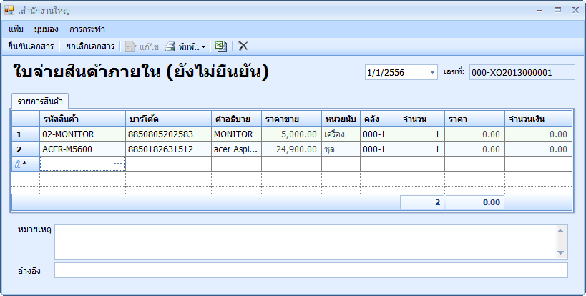
Task: Click the รหัสสินค้า column header
Action: click(82, 118)
